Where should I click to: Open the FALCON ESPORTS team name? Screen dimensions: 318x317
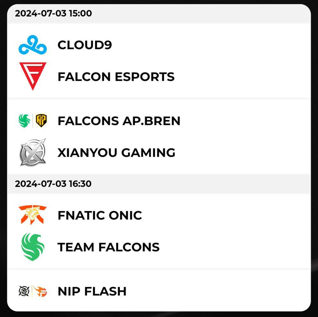(x=116, y=77)
